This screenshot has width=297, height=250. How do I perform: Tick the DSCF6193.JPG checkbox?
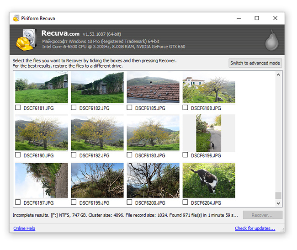129,155
